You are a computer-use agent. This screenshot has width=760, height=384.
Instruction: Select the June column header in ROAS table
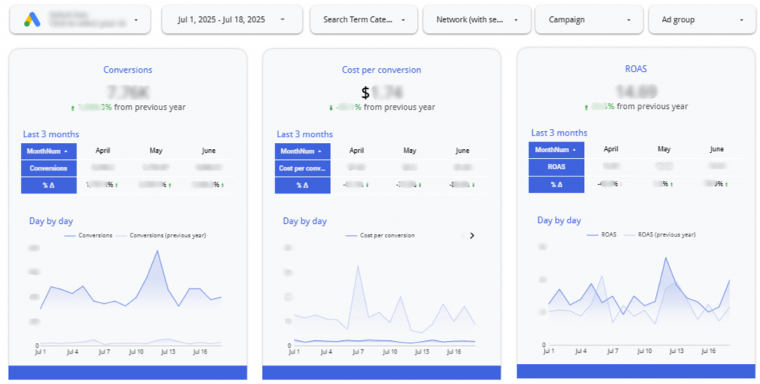[716, 149]
